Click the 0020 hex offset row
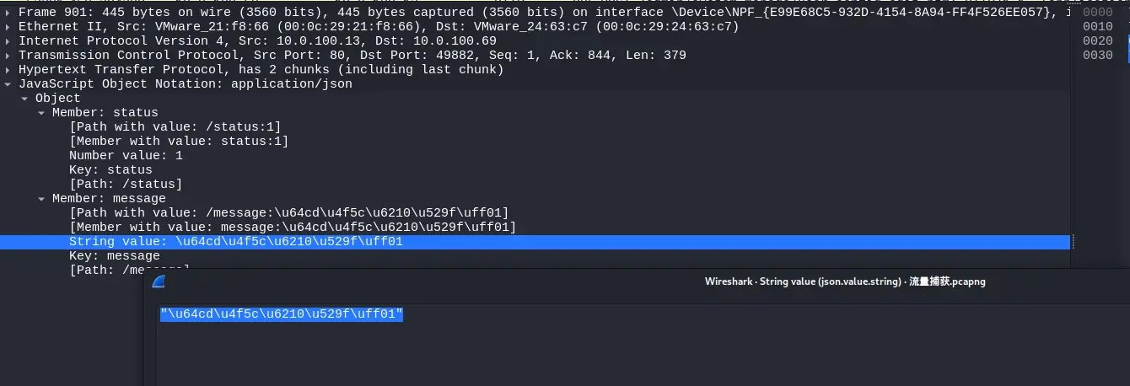The width and height of the screenshot is (1130, 386). tap(1097, 41)
